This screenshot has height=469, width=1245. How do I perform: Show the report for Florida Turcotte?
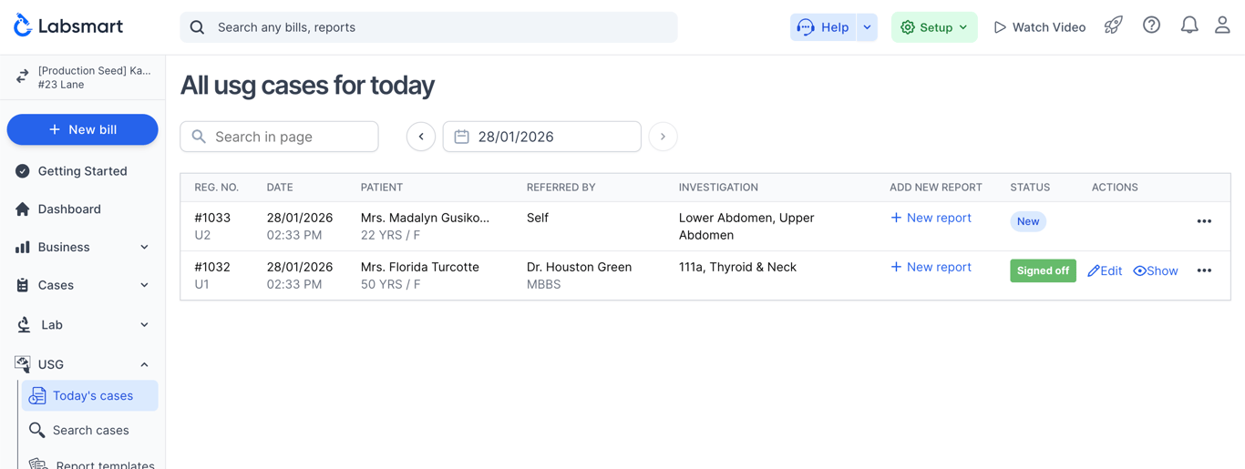pyautogui.click(x=1156, y=271)
